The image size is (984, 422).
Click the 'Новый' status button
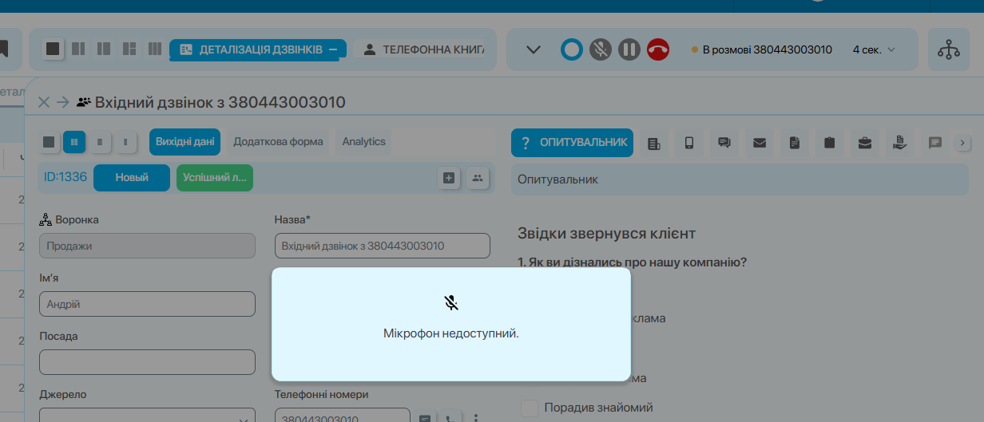click(x=132, y=178)
